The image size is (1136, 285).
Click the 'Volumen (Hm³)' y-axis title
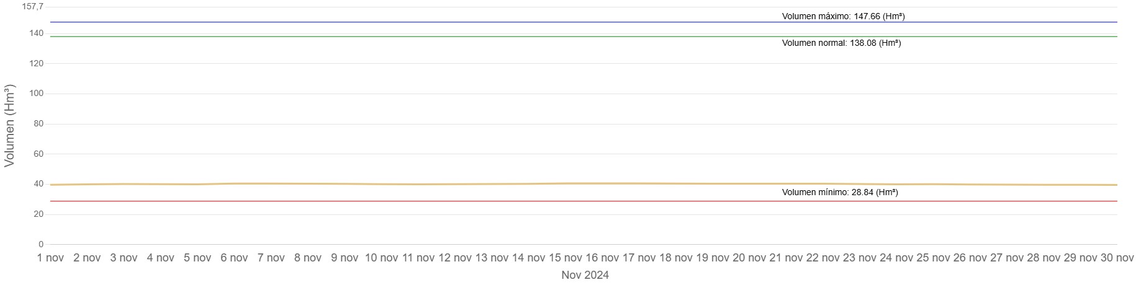[x=9, y=126]
